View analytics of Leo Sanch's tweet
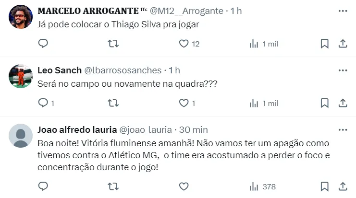 (254, 103)
